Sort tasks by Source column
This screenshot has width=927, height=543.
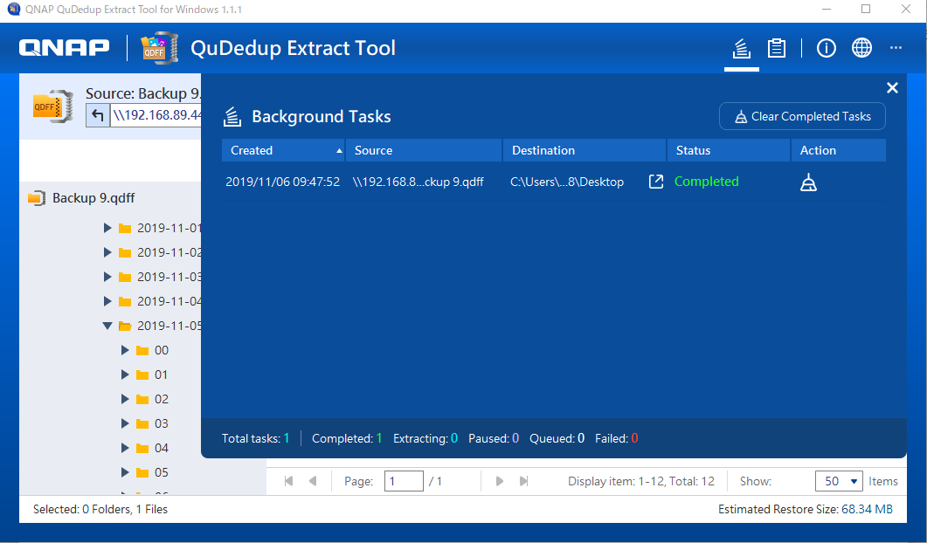click(x=423, y=150)
